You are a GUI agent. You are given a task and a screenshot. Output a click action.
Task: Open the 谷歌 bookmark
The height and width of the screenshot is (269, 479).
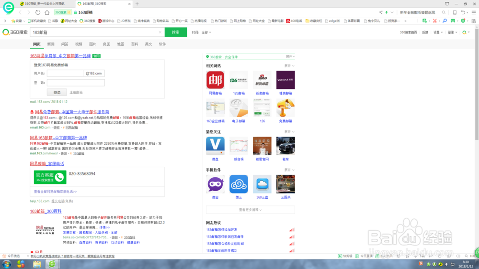(53, 21)
